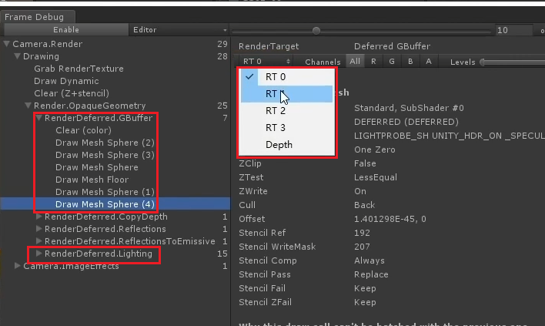The height and width of the screenshot is (326, 545).
Task: Show only the R channel
Action: 373,61
